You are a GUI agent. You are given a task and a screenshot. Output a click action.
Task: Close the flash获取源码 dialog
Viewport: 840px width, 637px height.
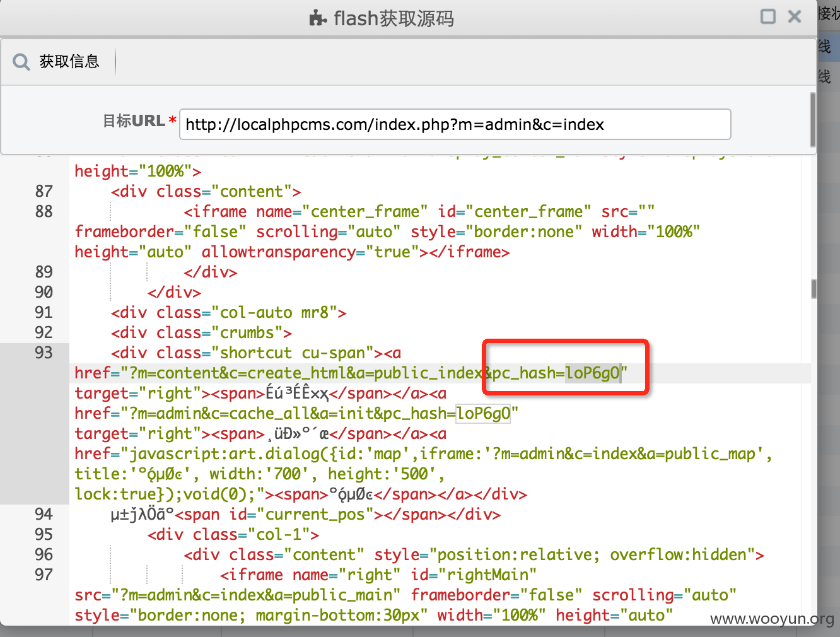point(795,16)
